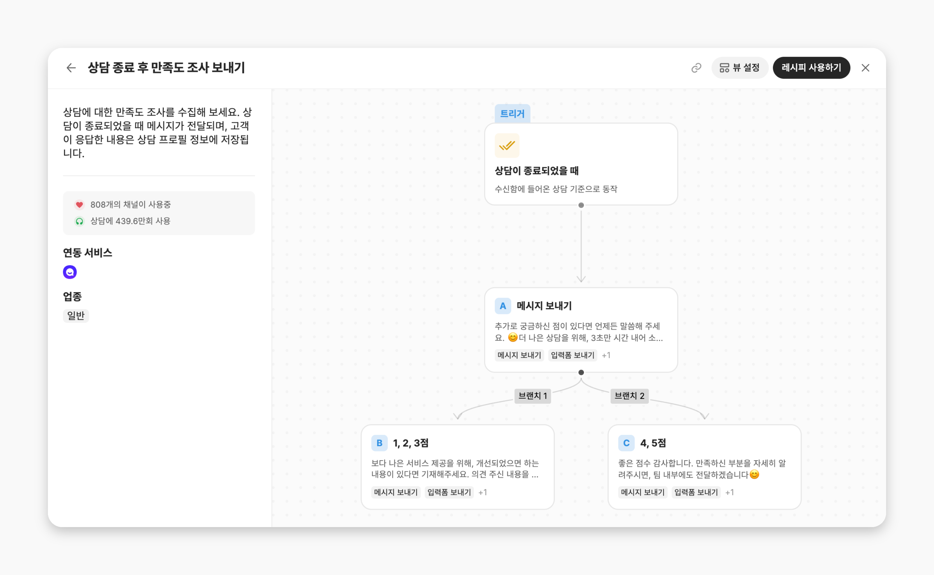Click the A step badge icon
The image size is (934, 575).
503,306
